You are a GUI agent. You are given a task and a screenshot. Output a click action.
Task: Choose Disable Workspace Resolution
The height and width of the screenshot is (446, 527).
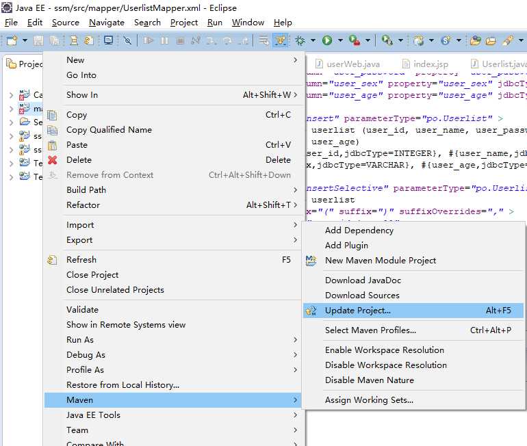click(x=413, y=365)
